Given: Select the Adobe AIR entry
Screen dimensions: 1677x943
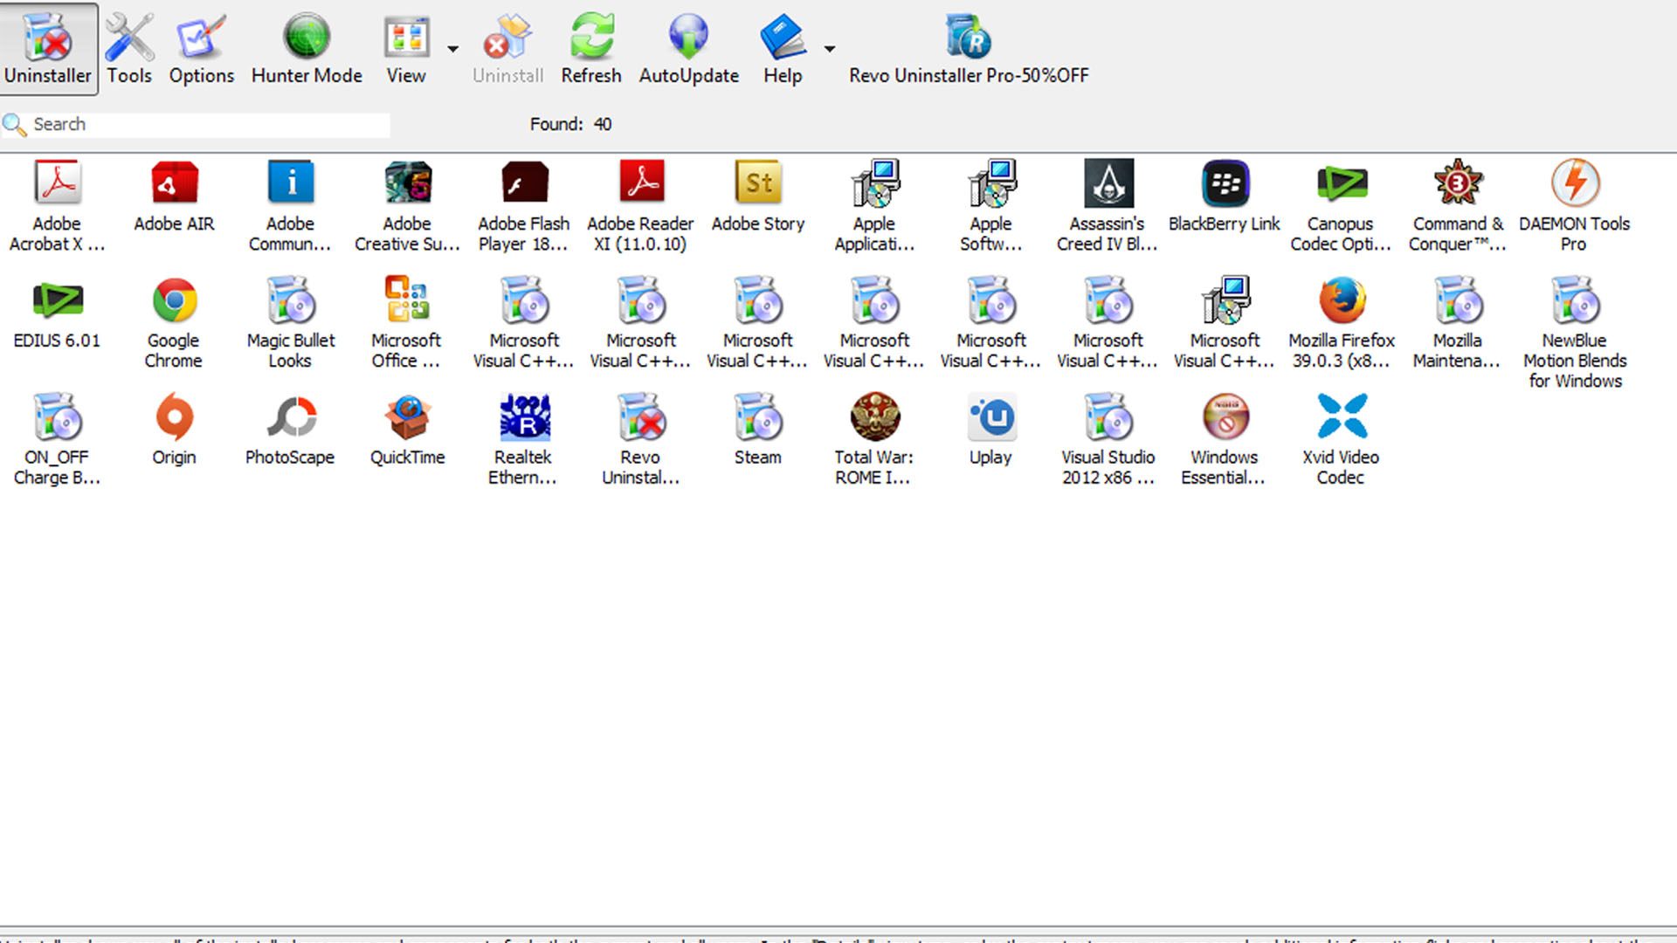Looking at the screenshot, I should pos(174,197).
